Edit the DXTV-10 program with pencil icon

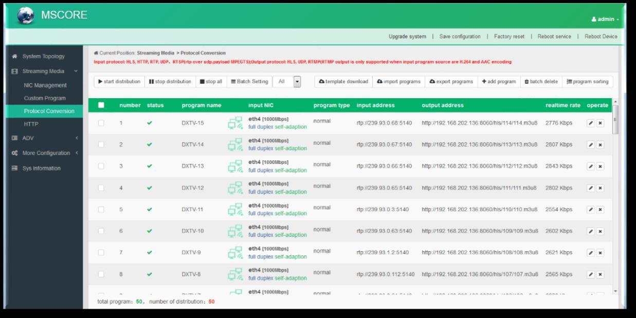591,231
